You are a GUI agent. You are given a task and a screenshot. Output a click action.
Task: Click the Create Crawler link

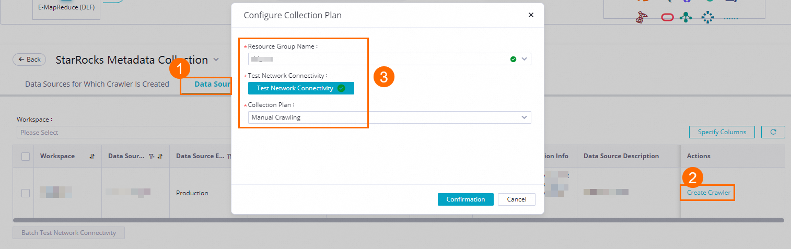708,193
